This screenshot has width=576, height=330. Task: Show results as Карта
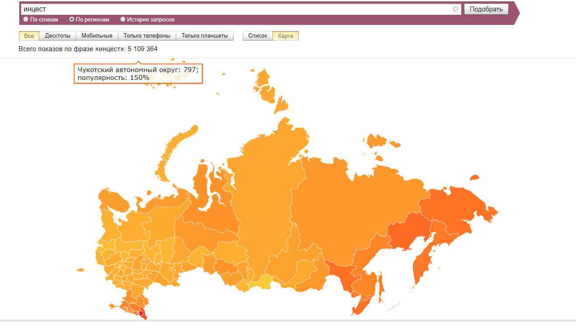(x=286, y=36)
